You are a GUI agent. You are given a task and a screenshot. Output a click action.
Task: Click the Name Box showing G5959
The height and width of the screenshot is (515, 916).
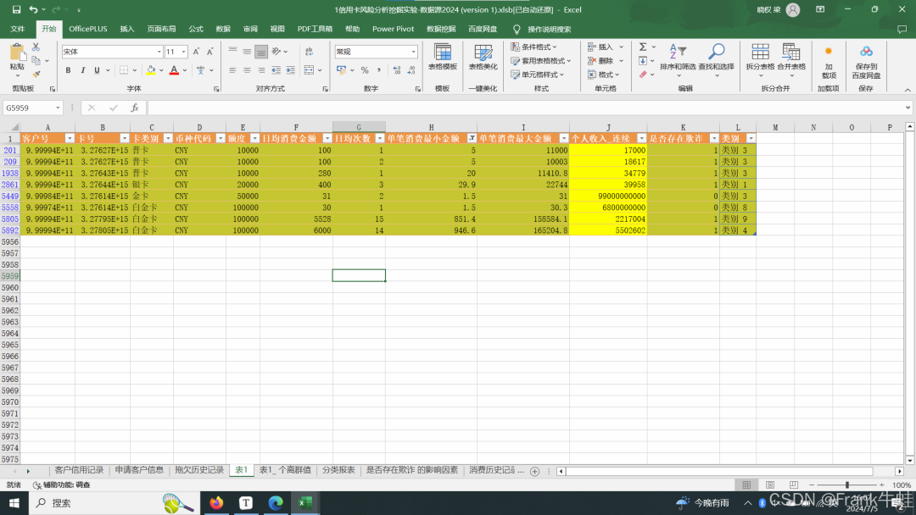(x=29, y=108)
